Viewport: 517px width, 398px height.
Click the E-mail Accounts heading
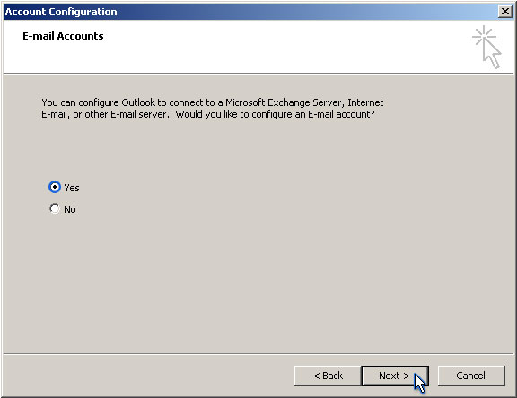(63, 36)
